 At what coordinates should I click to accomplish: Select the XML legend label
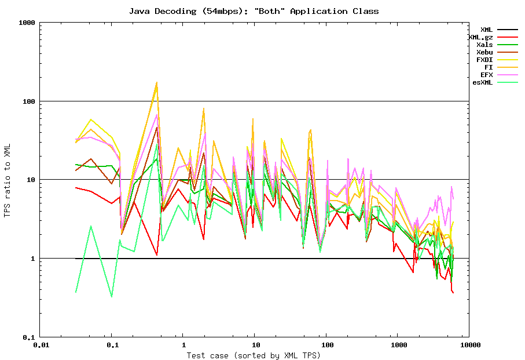[x=486, y=30]
